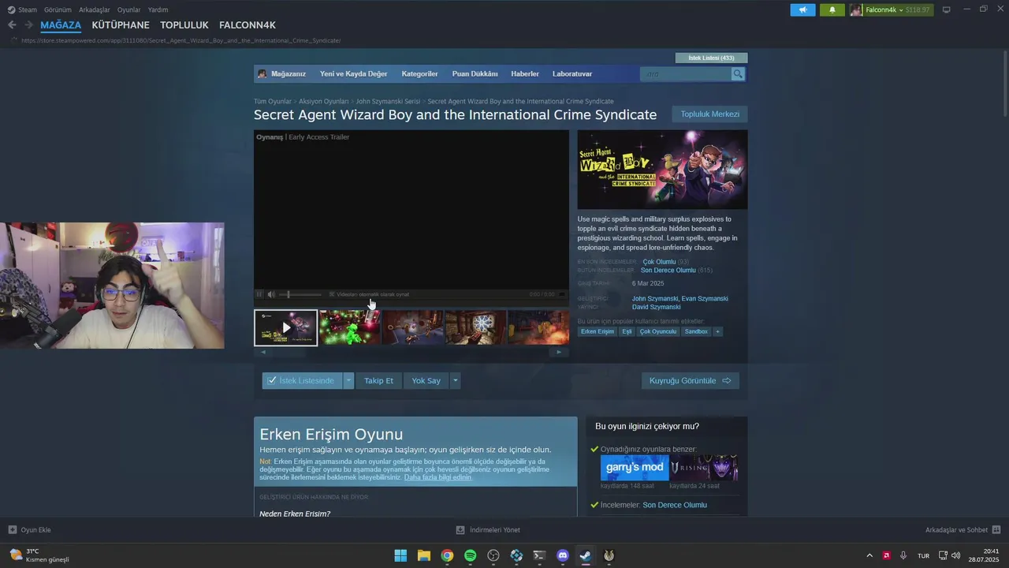1009x568 pixels.
Task: Open John Szymanski developer link
Action: pyautogui.click(x=655, y=298)
